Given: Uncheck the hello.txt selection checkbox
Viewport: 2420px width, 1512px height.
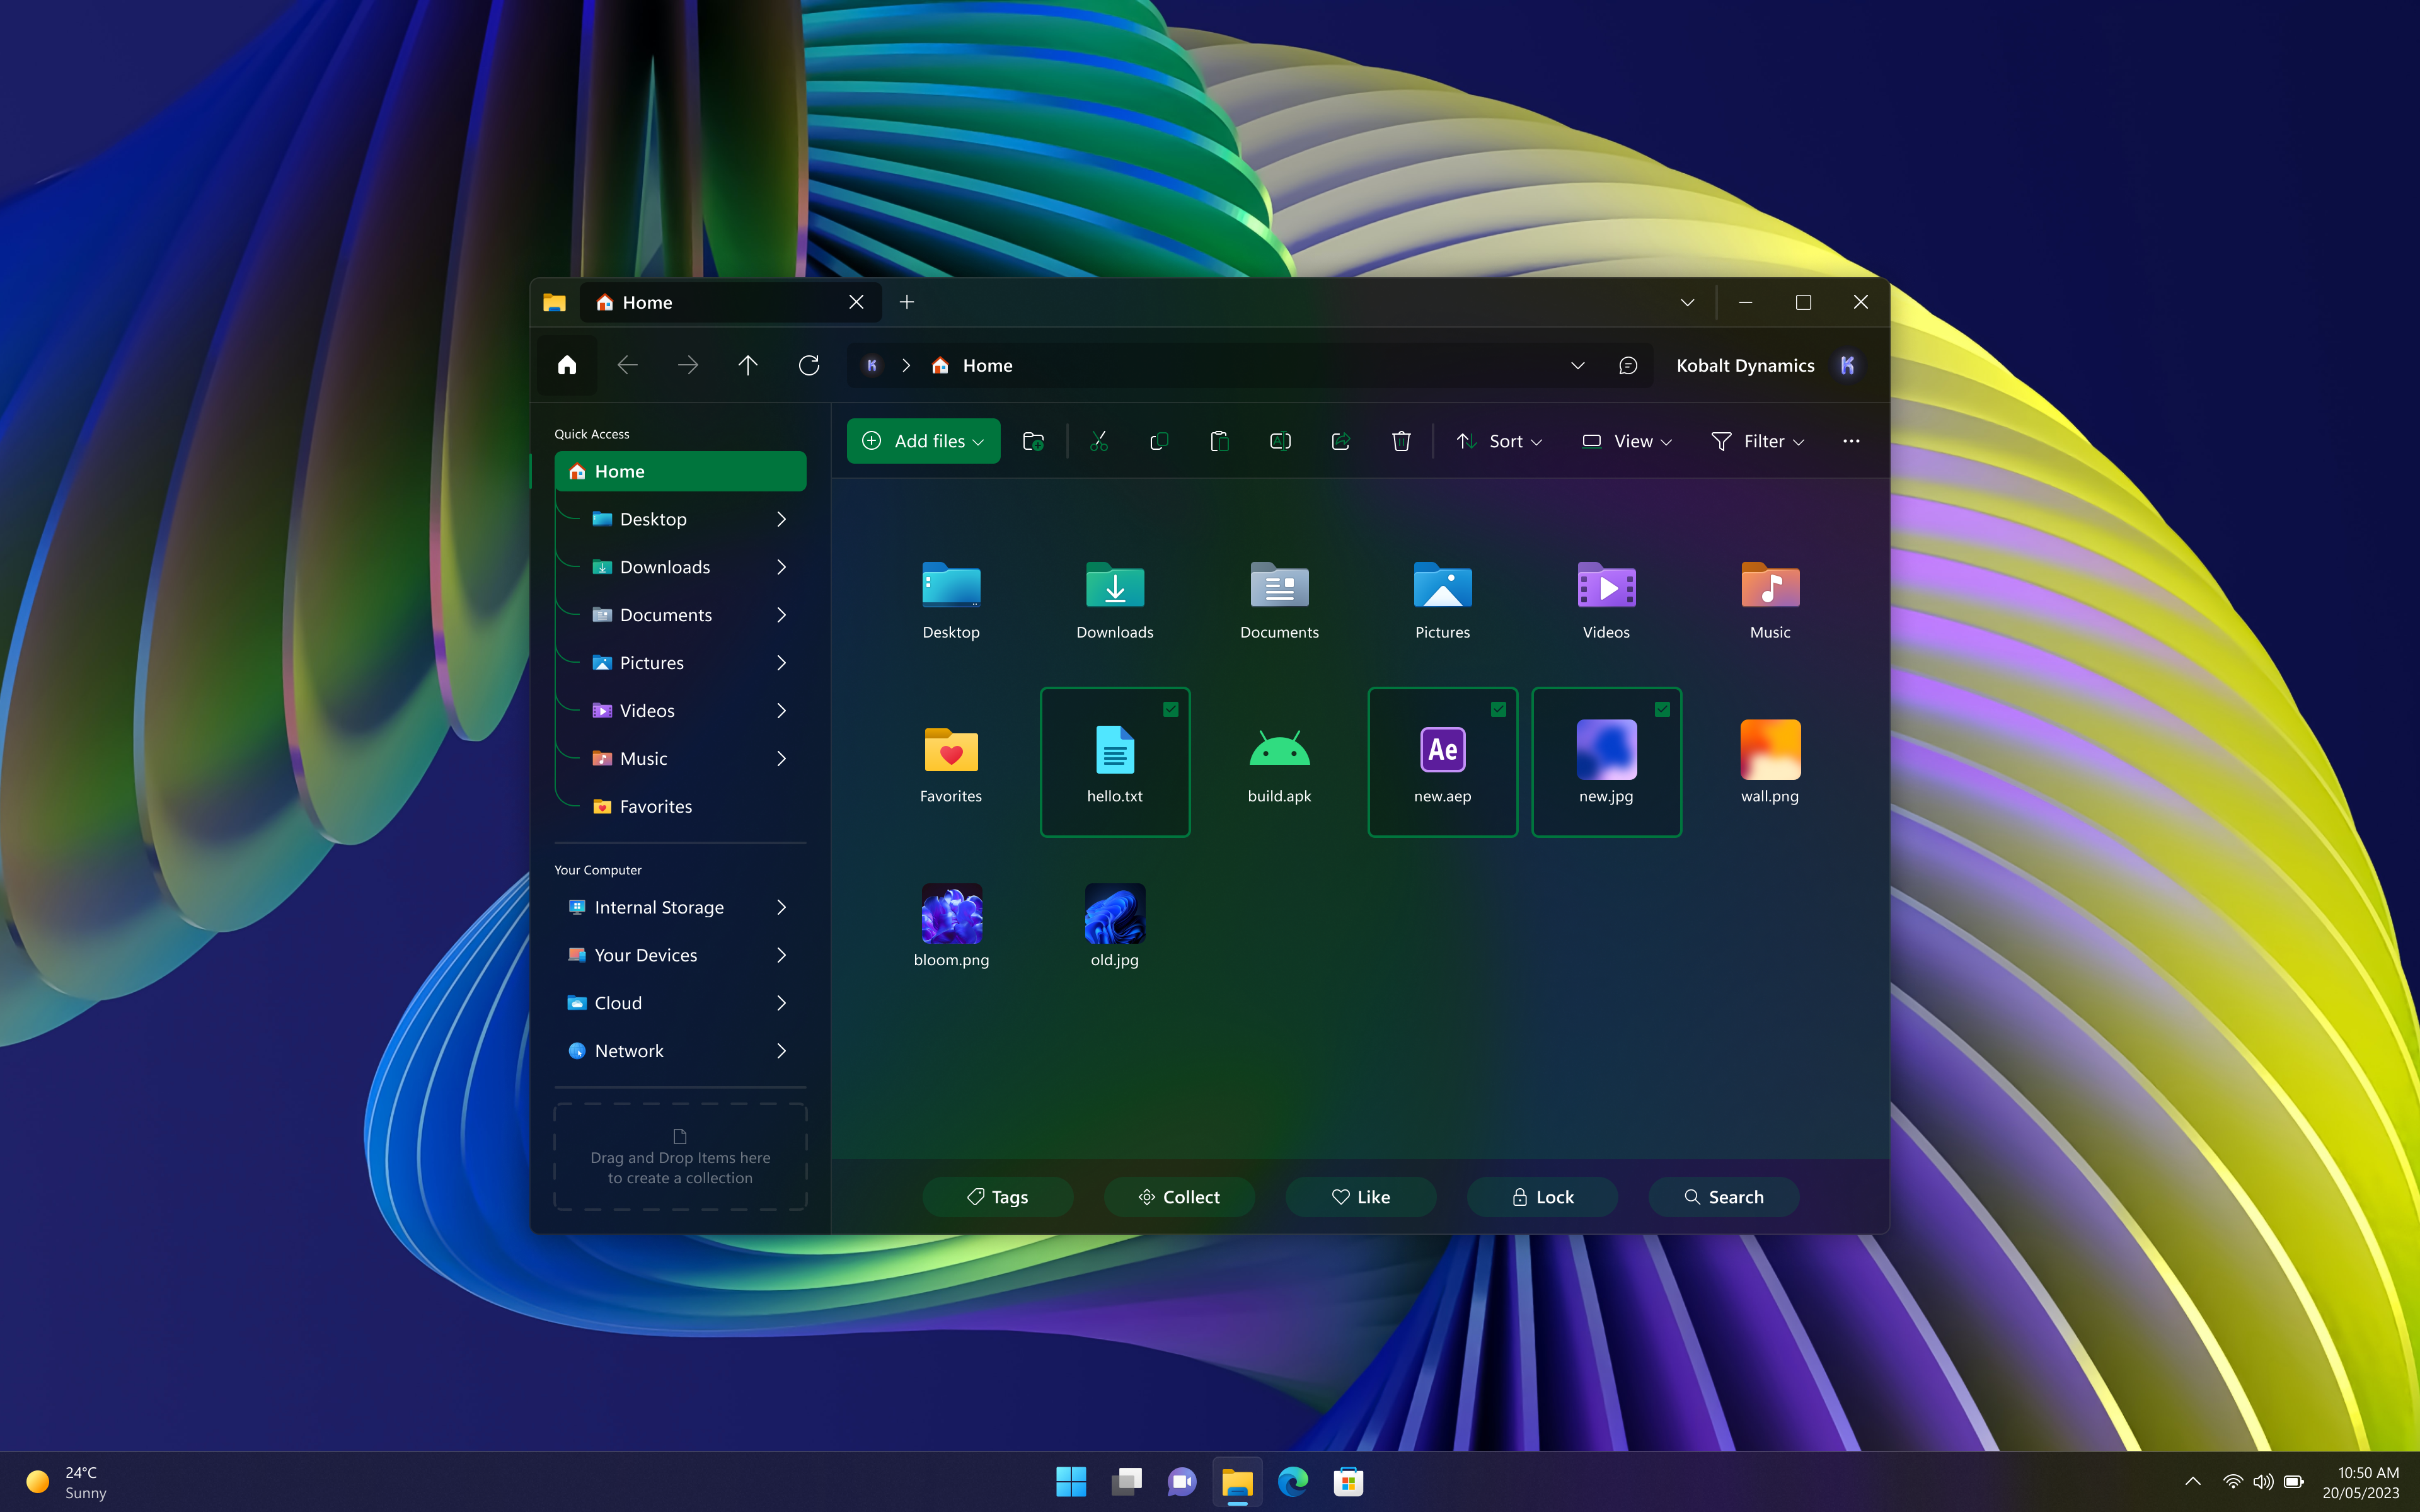Looking at the screenshot, I should coord(1170,709).
